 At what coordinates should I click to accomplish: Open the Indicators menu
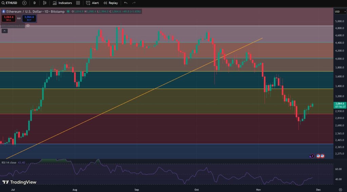tap(62, 3)
